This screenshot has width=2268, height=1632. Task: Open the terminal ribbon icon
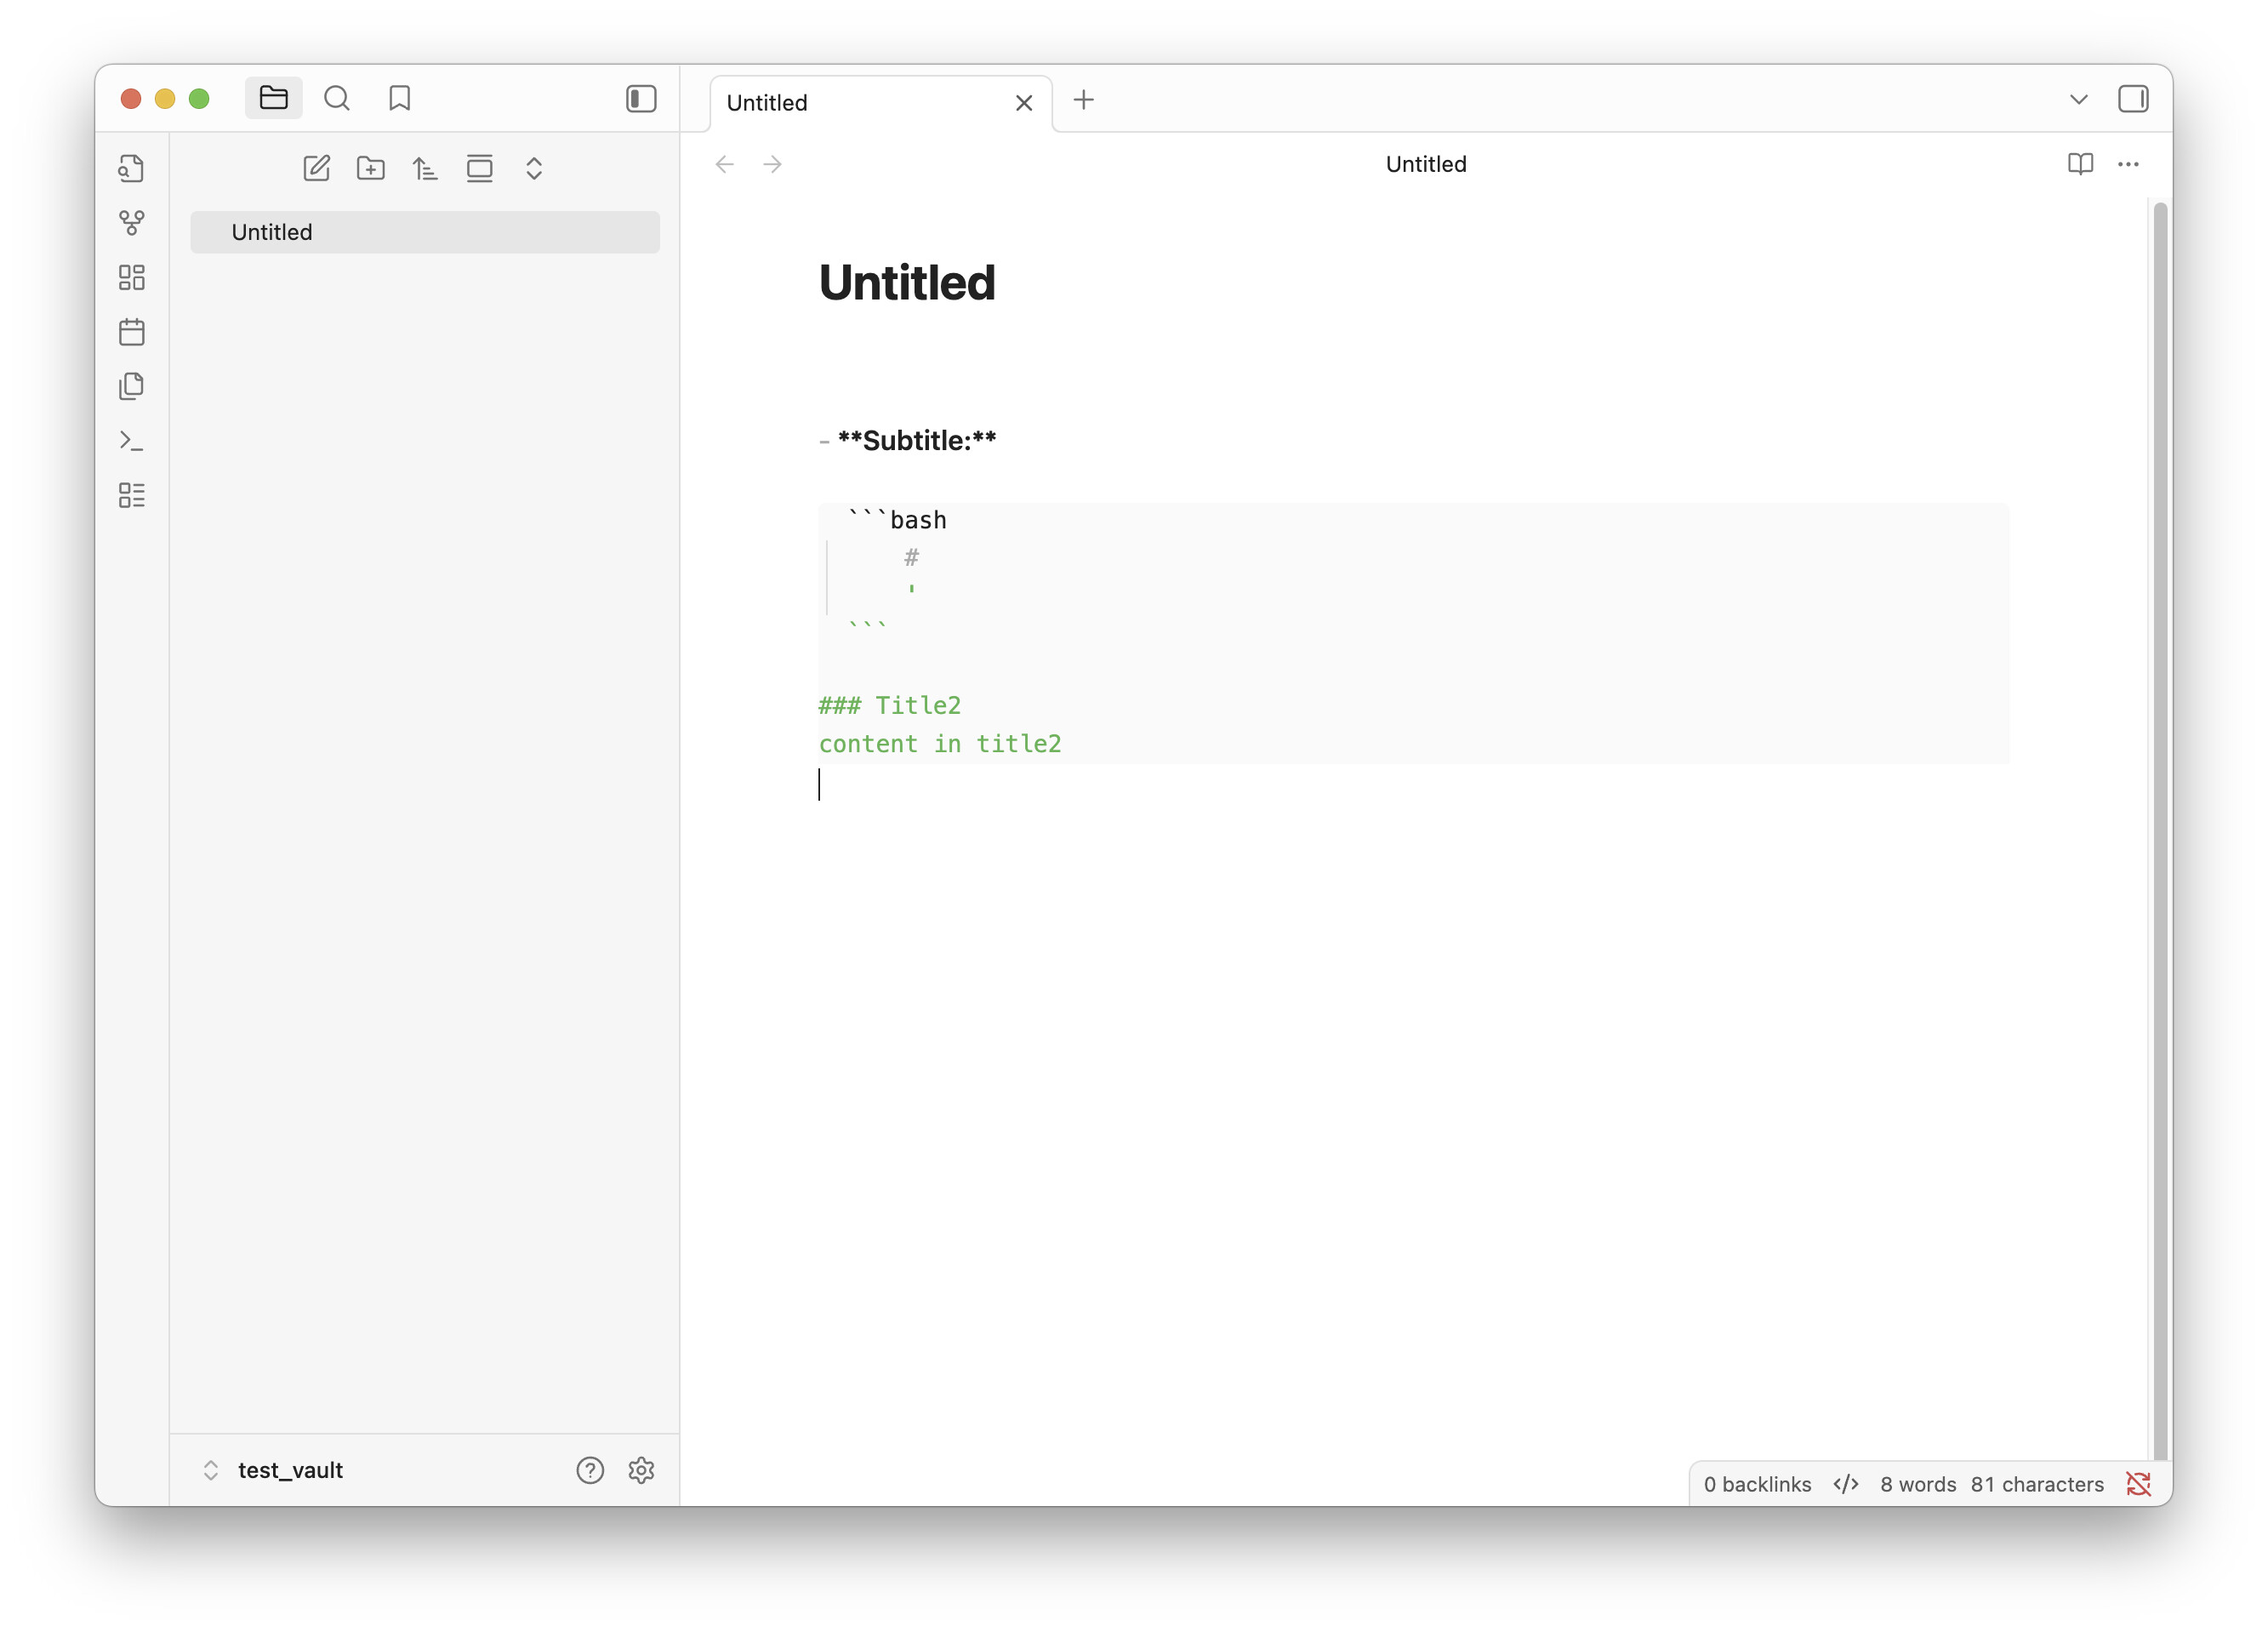pos(131,440)
